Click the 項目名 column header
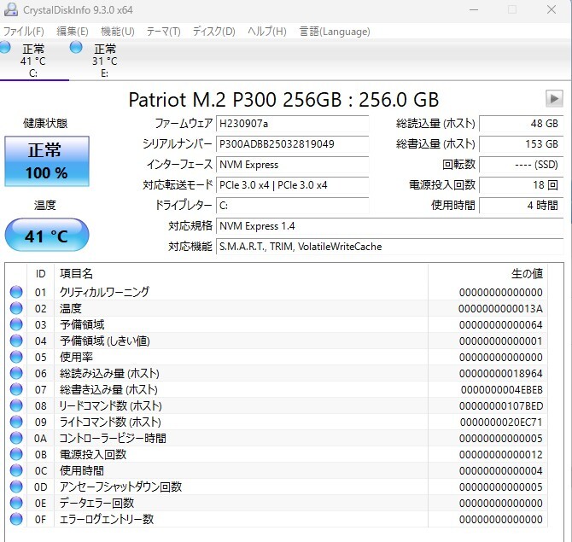The height and width of the screenshot is (542, 572). (77, 273)
